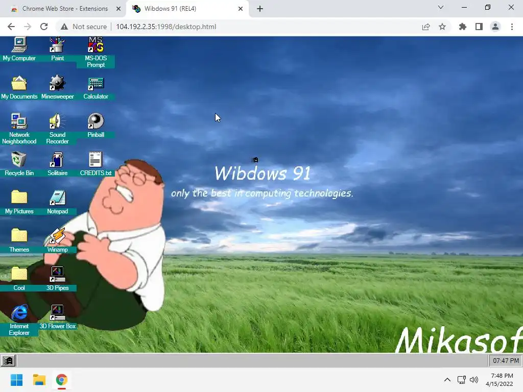Viewport: 523px width, 392px height.
Task: Open the Chrome Extensions puzzle menu
Action: point(463,27)
